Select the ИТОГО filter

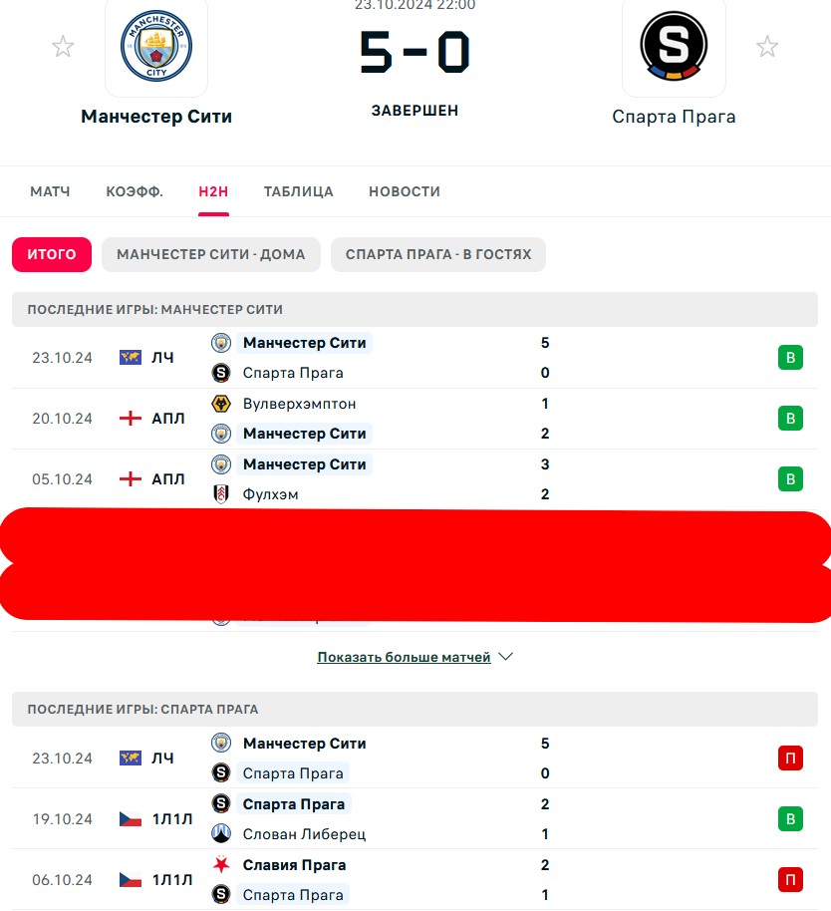pos(52,254)
